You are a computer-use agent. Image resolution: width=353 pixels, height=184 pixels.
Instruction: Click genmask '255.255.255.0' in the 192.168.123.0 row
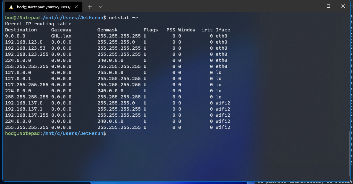coord(116,42)
